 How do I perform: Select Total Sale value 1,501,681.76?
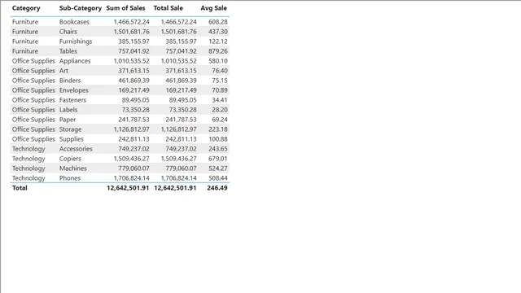click(179, 32)
